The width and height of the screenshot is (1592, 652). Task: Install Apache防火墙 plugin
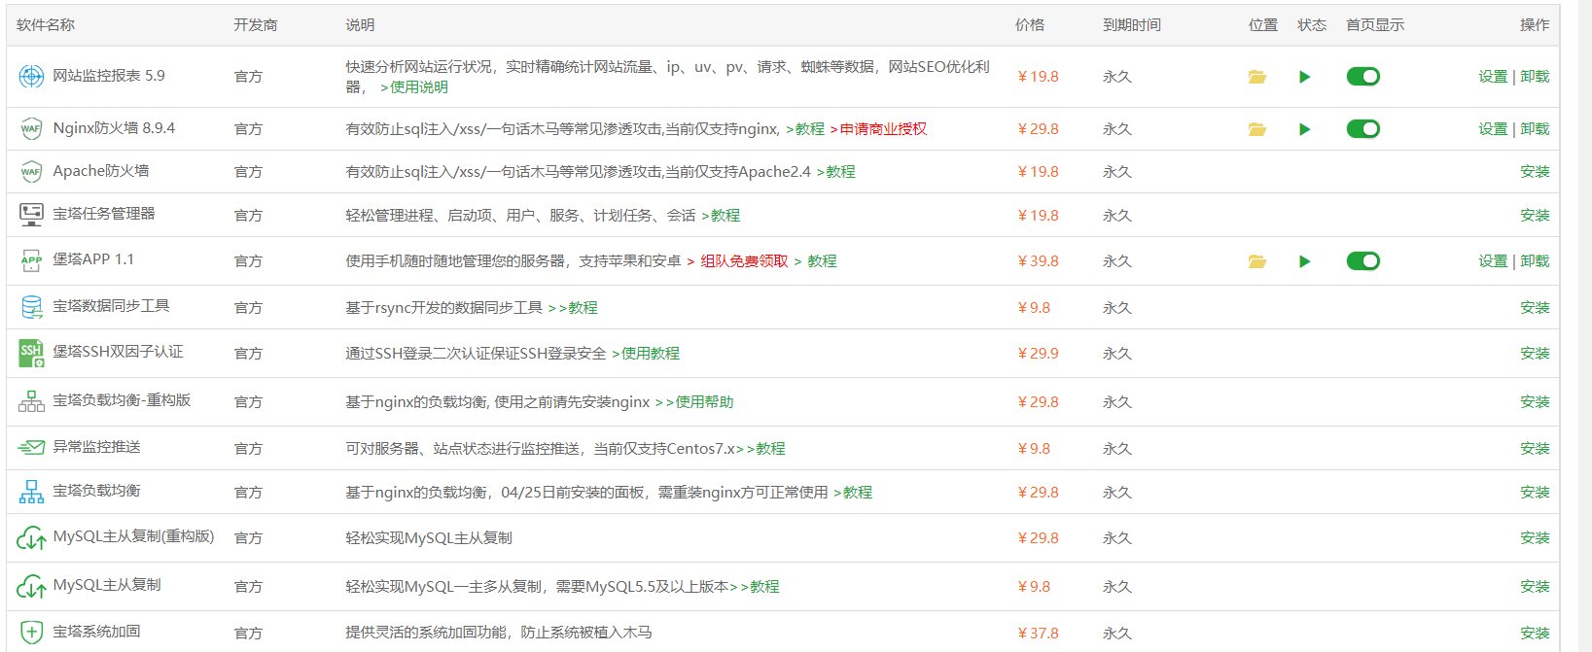pos(1535,172)
